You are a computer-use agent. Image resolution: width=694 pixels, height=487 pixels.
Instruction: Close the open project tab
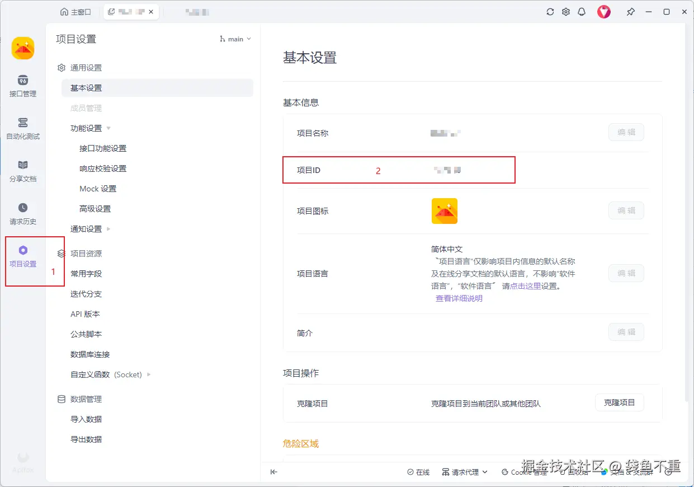[x=151, y=12]
